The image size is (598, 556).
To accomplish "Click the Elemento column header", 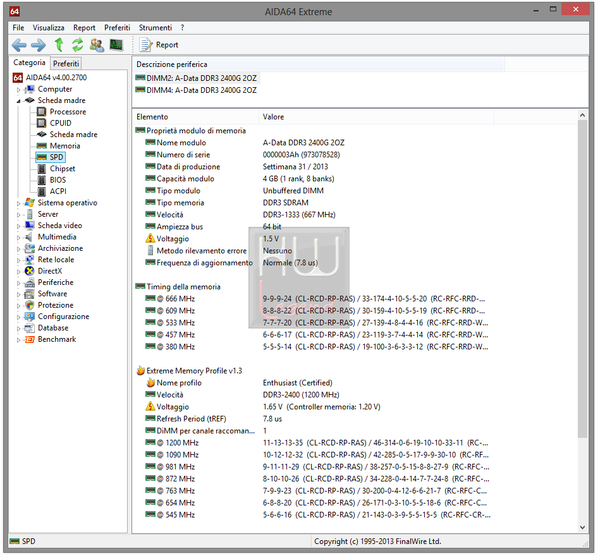I will (196, 117).
